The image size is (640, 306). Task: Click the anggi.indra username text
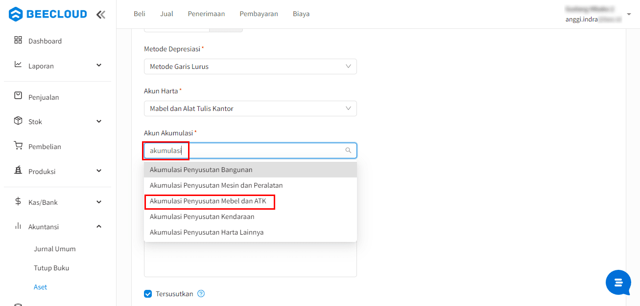point(581,20)
